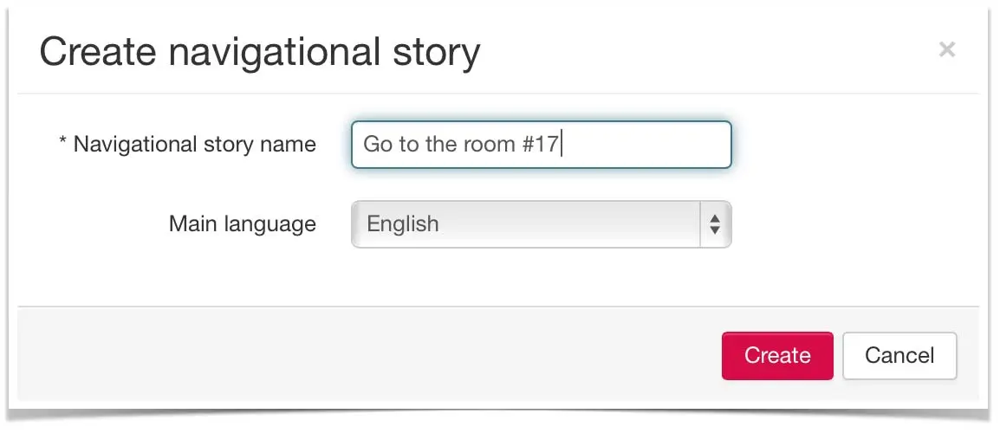
Task: Click the Create button
Action: [x=776, y=355]
